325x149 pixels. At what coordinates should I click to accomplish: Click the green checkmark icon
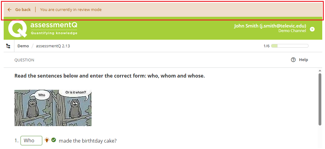pos(54,140)
